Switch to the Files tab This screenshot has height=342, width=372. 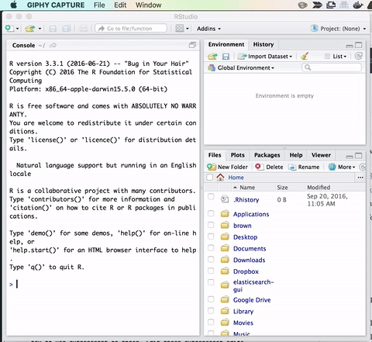[x=215, y=155]
